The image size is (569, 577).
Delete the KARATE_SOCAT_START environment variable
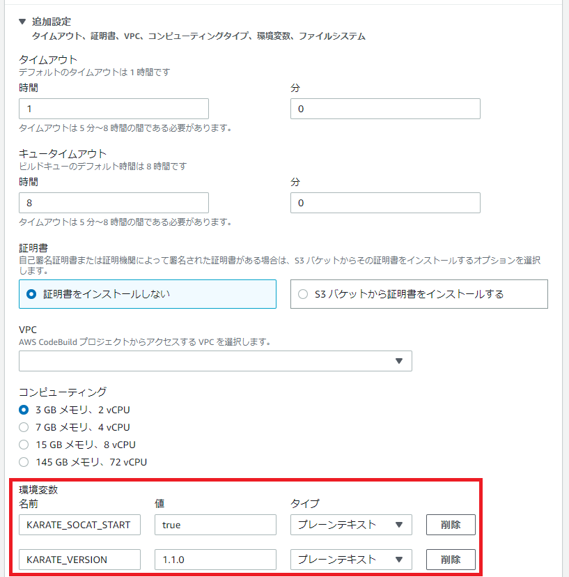pos(451,525)
